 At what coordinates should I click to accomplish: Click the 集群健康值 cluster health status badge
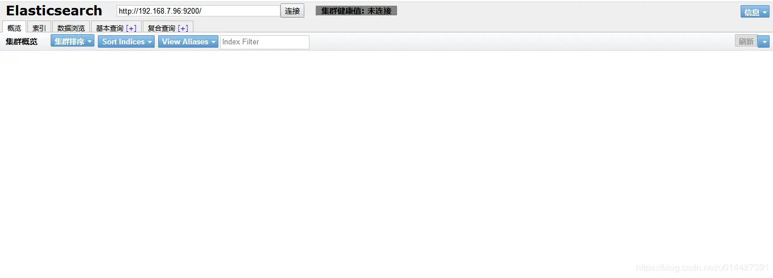coord(356,11)
